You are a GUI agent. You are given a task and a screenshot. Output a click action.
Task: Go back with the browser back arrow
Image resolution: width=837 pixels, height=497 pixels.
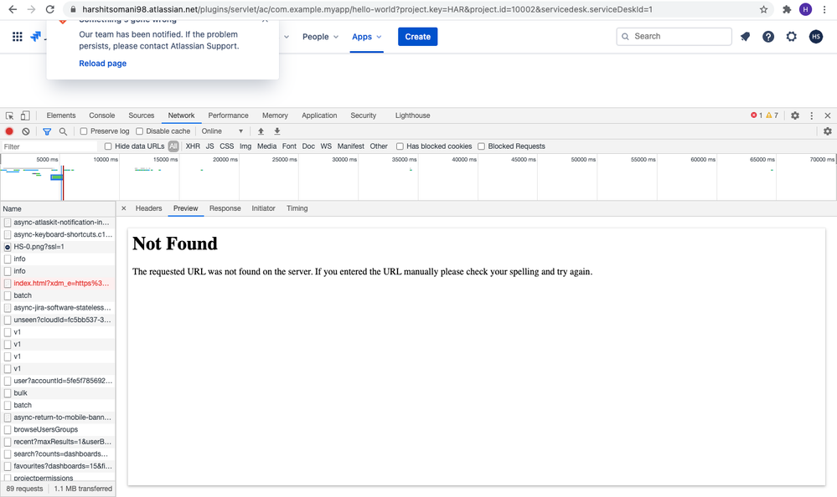tap(13, 9)
